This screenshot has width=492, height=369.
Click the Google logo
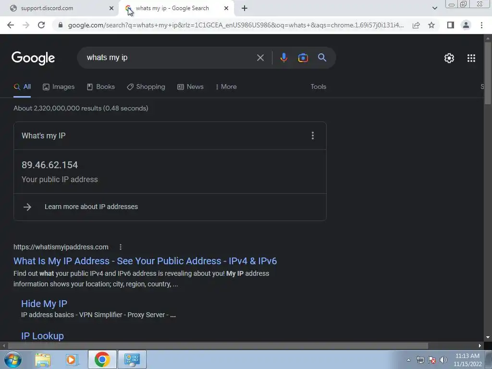coord(33,58)
